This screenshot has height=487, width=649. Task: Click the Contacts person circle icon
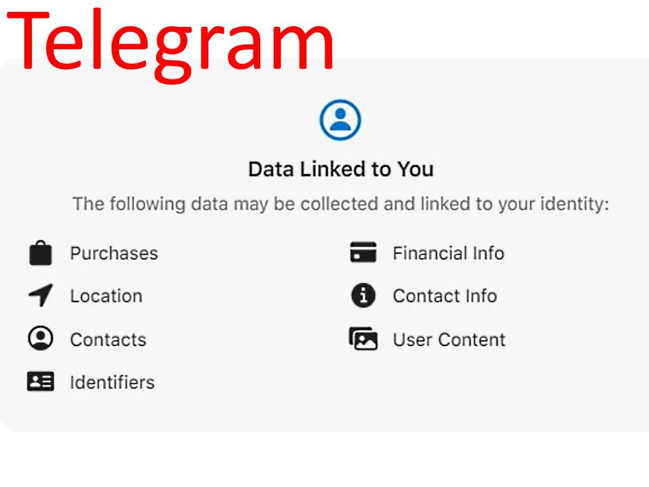click(41, 338)
